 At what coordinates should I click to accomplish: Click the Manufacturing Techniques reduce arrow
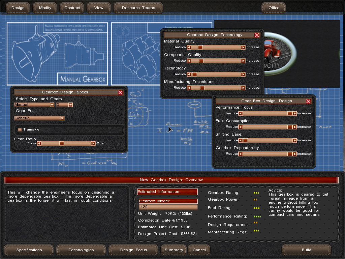click(x=189, y=88)
